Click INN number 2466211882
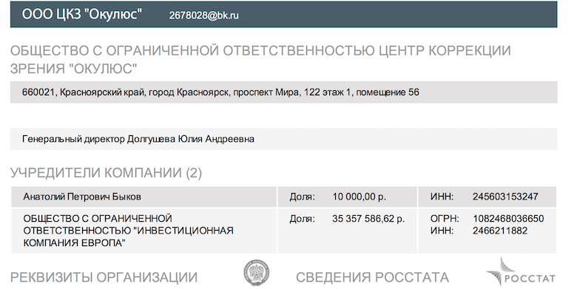 click(500, 231)
